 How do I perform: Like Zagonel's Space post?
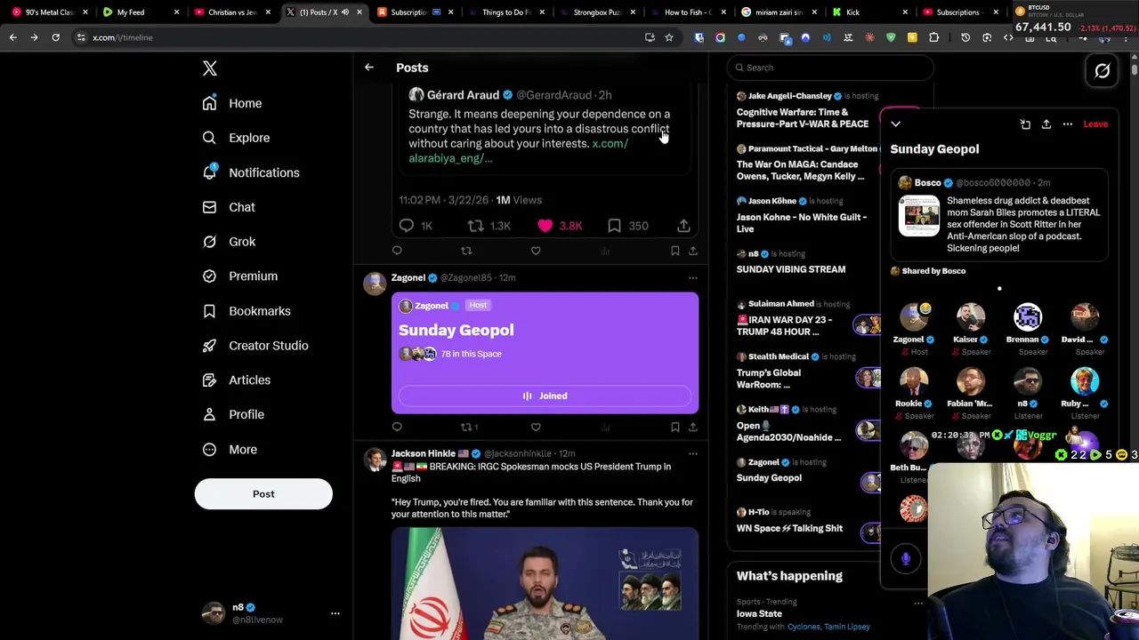coord(536,427)
